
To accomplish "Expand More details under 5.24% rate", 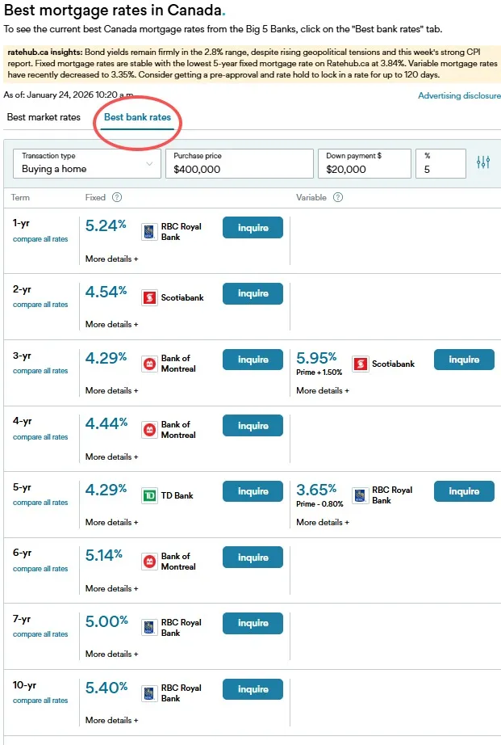I will (x=111, y=259).
